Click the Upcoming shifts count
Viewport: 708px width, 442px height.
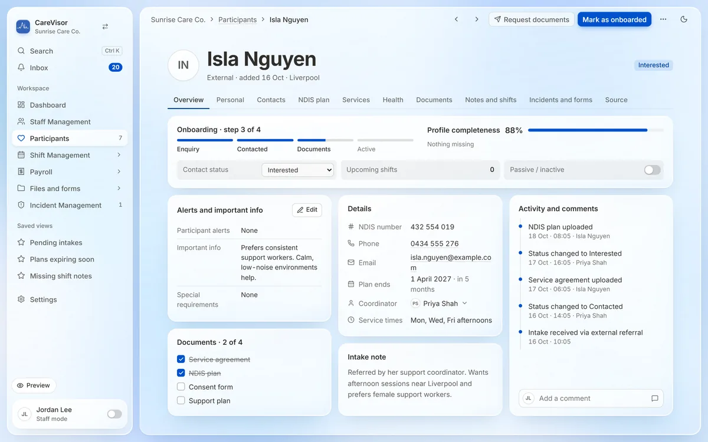point(492,170)
